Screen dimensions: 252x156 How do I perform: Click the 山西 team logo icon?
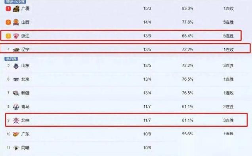tap(16, 22)
